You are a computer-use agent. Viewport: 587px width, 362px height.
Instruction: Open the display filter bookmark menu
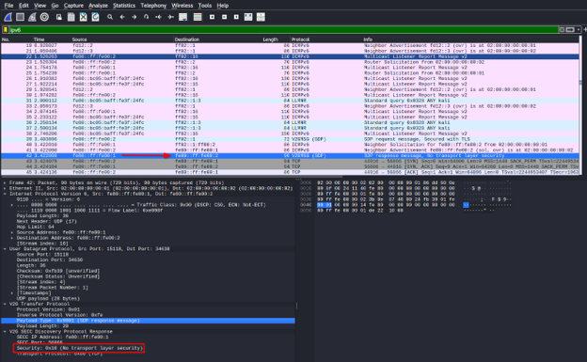(x=6, y=29)
